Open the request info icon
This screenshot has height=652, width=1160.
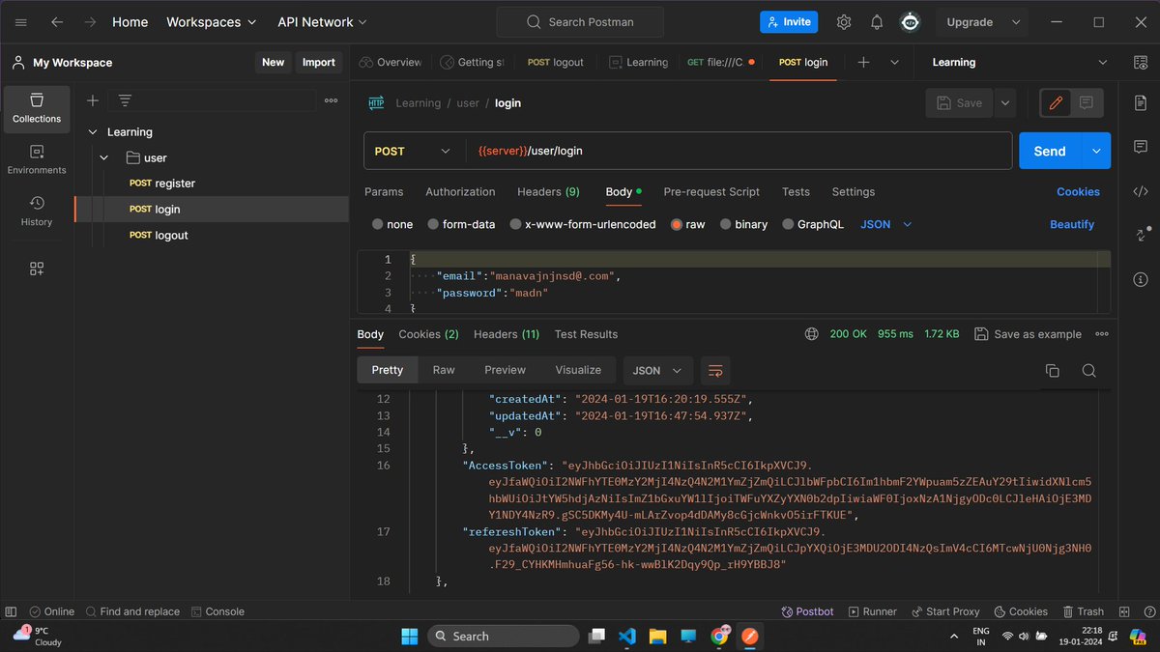pyautogui.click(x=1141, y=279)
